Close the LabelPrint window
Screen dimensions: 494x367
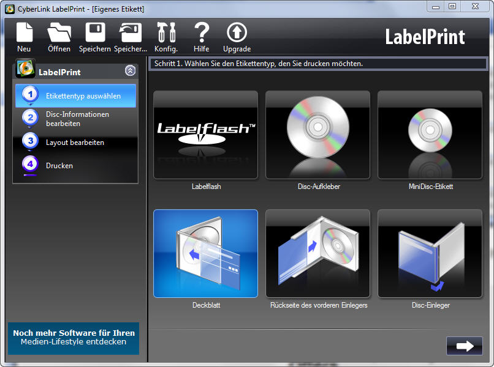(476, 7)
